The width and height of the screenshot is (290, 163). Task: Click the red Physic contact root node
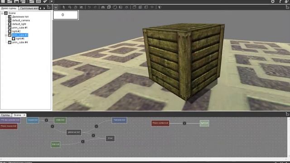pyautogui.click(x=160, y=123)
